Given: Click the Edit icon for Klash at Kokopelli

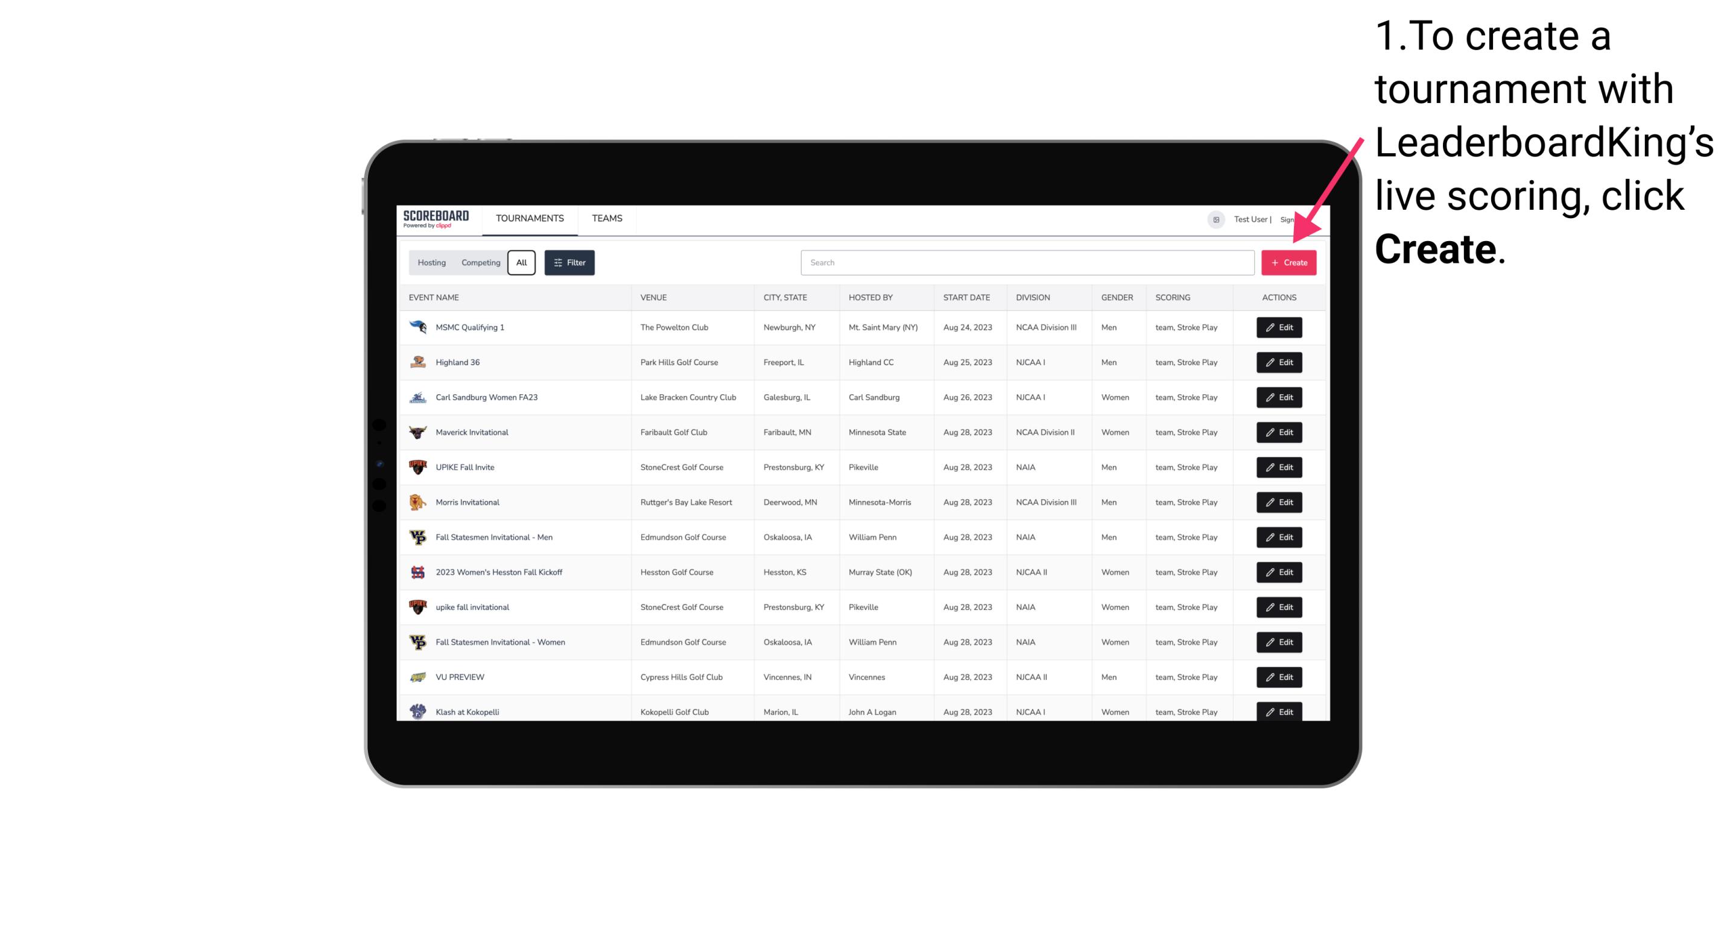Looking at the screenshot, I should tap(1278, 712).
